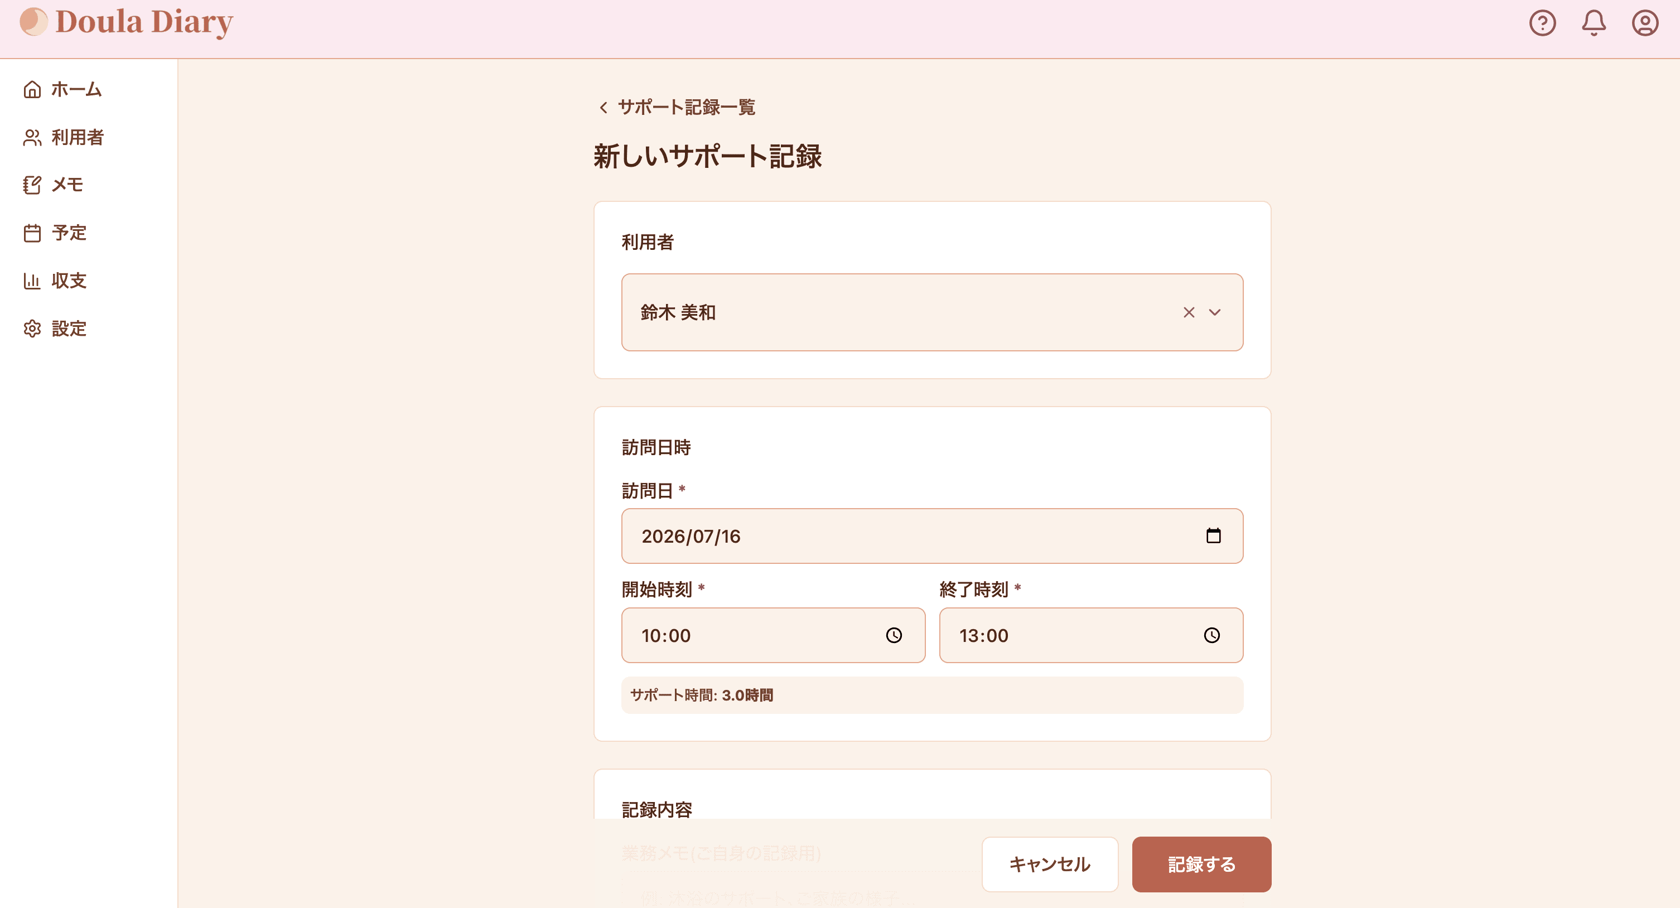Open the notifications bell
The image size is (1680, 908).
pos(1594,23)
